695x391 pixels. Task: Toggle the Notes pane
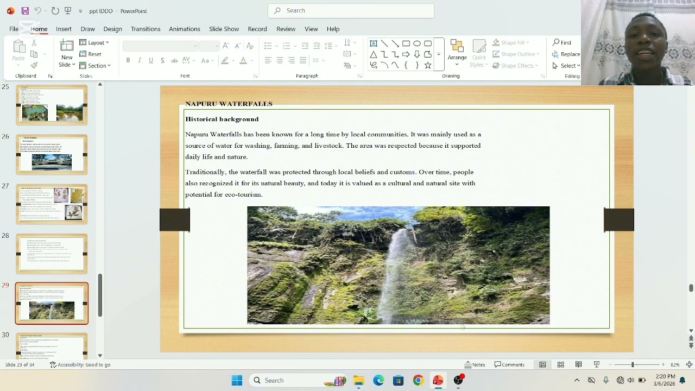(475, 364)
